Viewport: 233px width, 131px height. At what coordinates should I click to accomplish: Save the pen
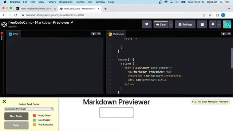(x=161, y=24)
